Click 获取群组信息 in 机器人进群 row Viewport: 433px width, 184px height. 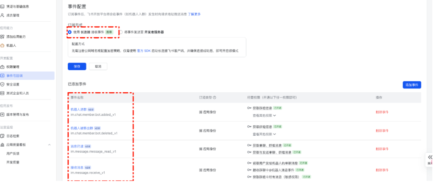[x=262, y=108]
